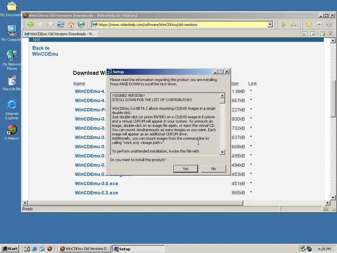Open Bookmarks with the star icon
The width and height of the screenshot is (337, 253).
pos(309,24)
